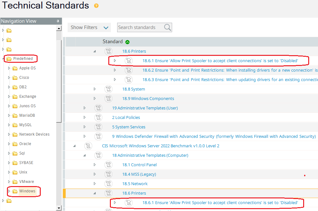Click the Network Devices folder icon
The image size is (318, 211).
[x=15, y=134]
